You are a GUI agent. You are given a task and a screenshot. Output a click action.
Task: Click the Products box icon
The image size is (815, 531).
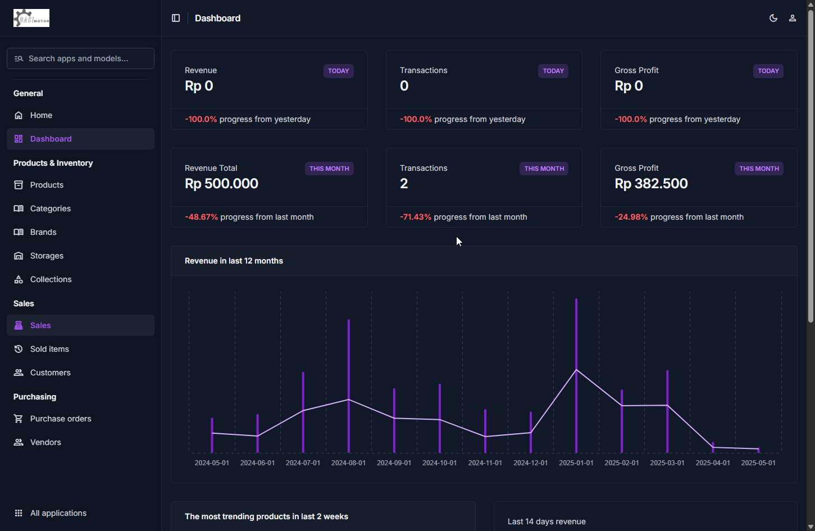(x=19, y=185)
